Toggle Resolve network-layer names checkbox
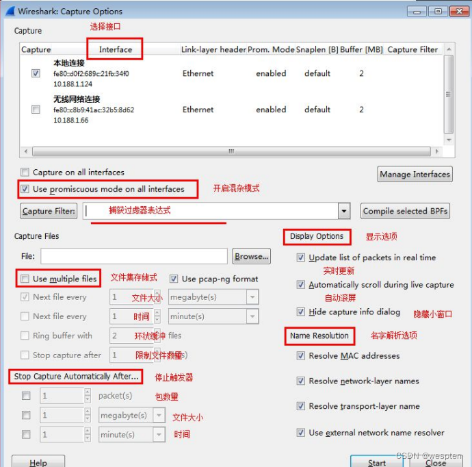This screenshot has height=467, width=472. point(300,381)
